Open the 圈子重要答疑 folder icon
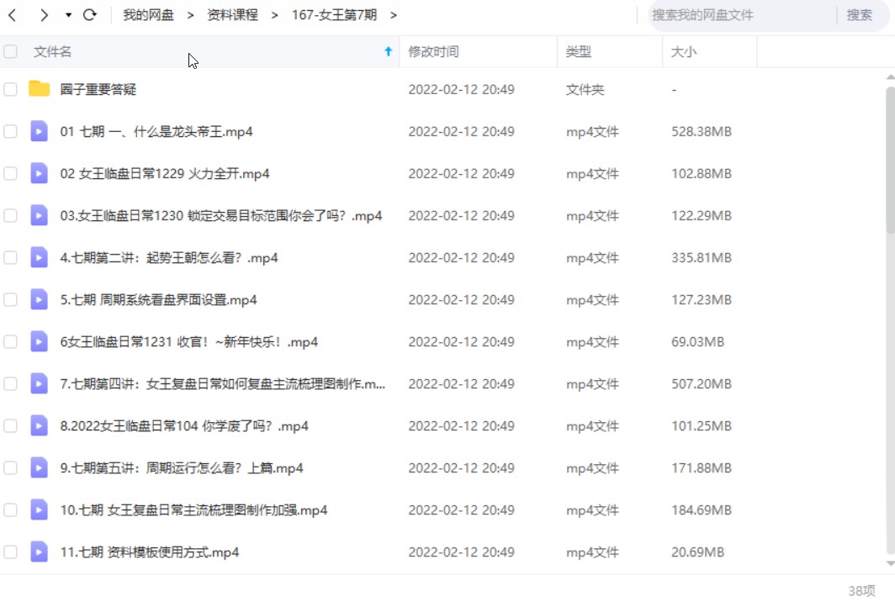Screen dimensions: 895x607 [x=39, y=89]
